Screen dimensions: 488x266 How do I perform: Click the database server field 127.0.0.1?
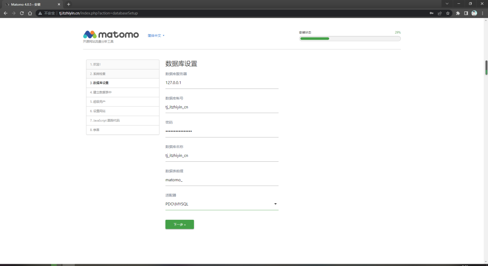pyautogui.click(x=222, y=83)
